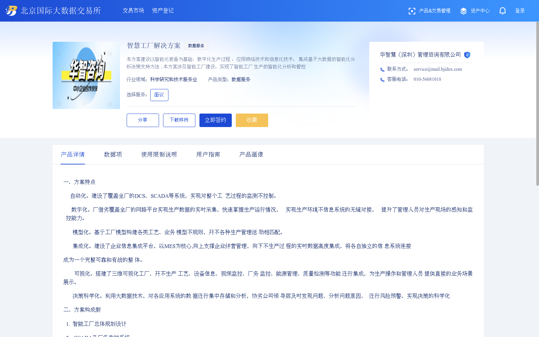Click company name 华智慧（深圳）管理咨询有限公司

420,55
